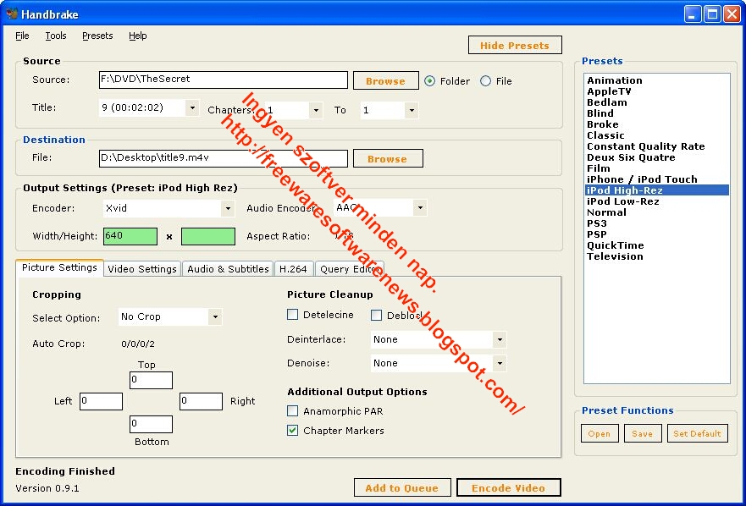Select the PSP preset

pos(656,234)
